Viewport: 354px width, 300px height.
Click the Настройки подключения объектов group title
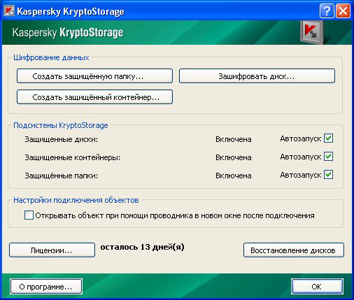(76, 200)
